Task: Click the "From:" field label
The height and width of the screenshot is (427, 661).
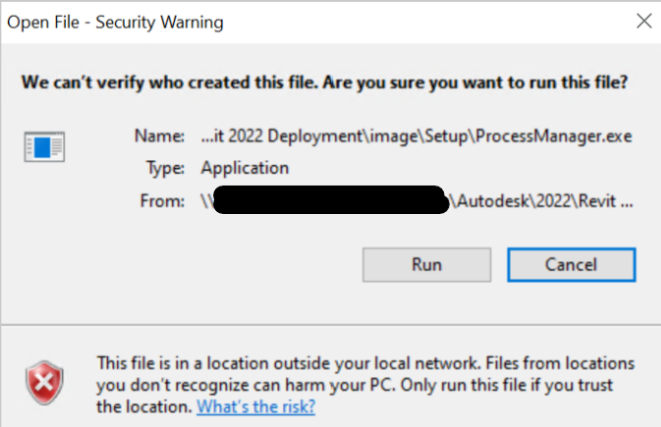Action: (x=161, y=201)
